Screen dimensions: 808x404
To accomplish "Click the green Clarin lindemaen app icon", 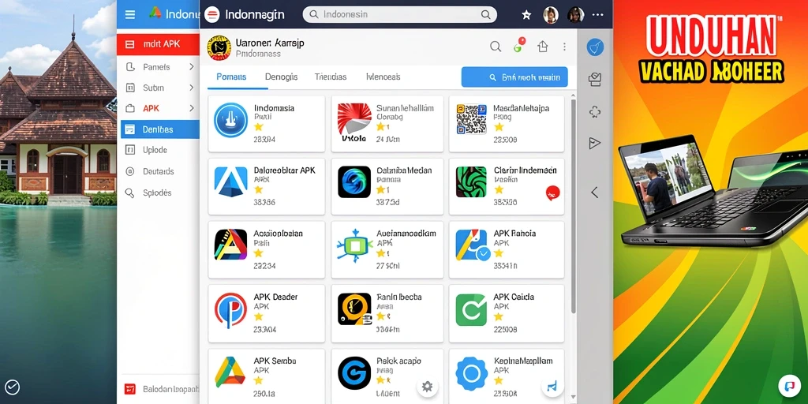I will [x=472, y=182].
